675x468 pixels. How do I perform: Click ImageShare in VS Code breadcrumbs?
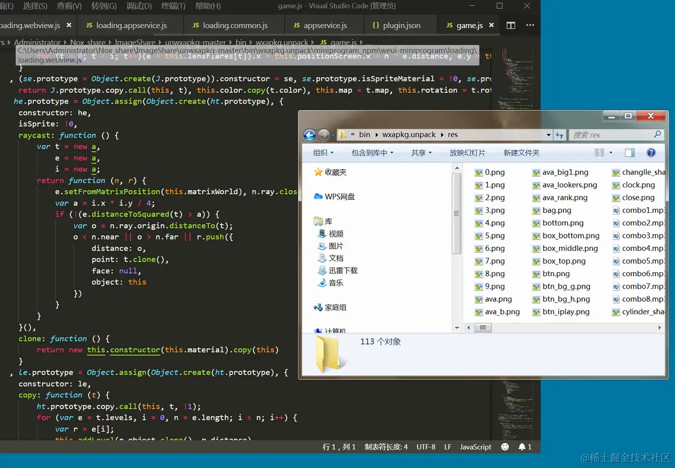coord(134,42)
